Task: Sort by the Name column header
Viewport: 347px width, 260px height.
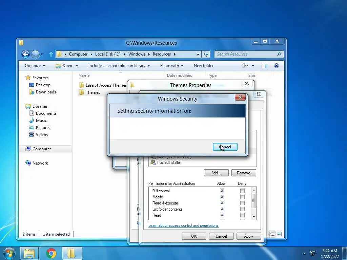Action: (x=84, y=75)
